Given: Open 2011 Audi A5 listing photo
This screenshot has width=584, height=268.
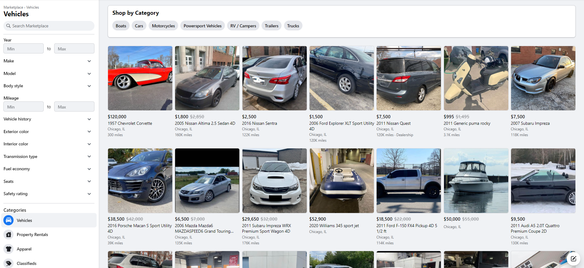Looking at the screenshot, I should click(543, 181).
